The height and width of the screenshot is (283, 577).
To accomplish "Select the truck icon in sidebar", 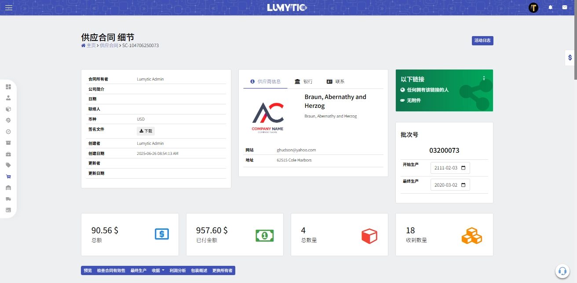I will click(8, 199).
